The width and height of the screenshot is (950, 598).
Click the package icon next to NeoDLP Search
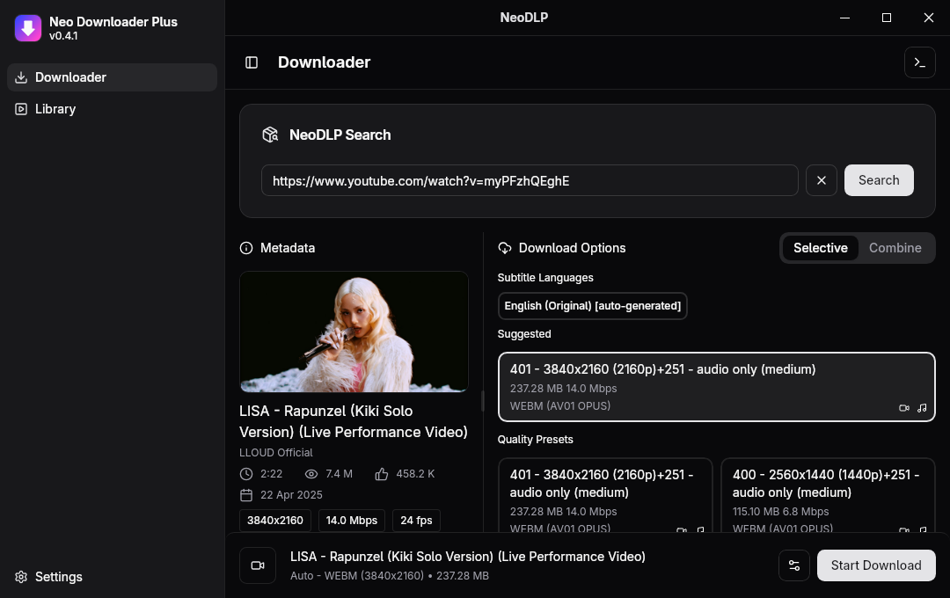coord(270,135)
